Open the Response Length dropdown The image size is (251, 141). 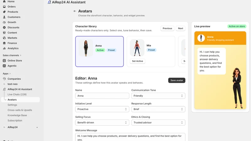click(158, 109)
